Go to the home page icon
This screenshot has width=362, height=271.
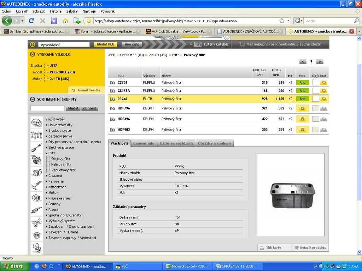(x=65, y=21)
